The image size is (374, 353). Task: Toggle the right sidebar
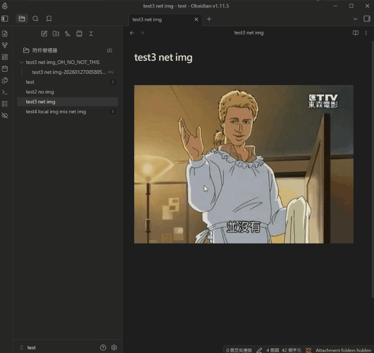(367, 19)
